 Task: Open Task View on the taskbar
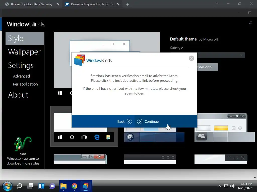30,186
